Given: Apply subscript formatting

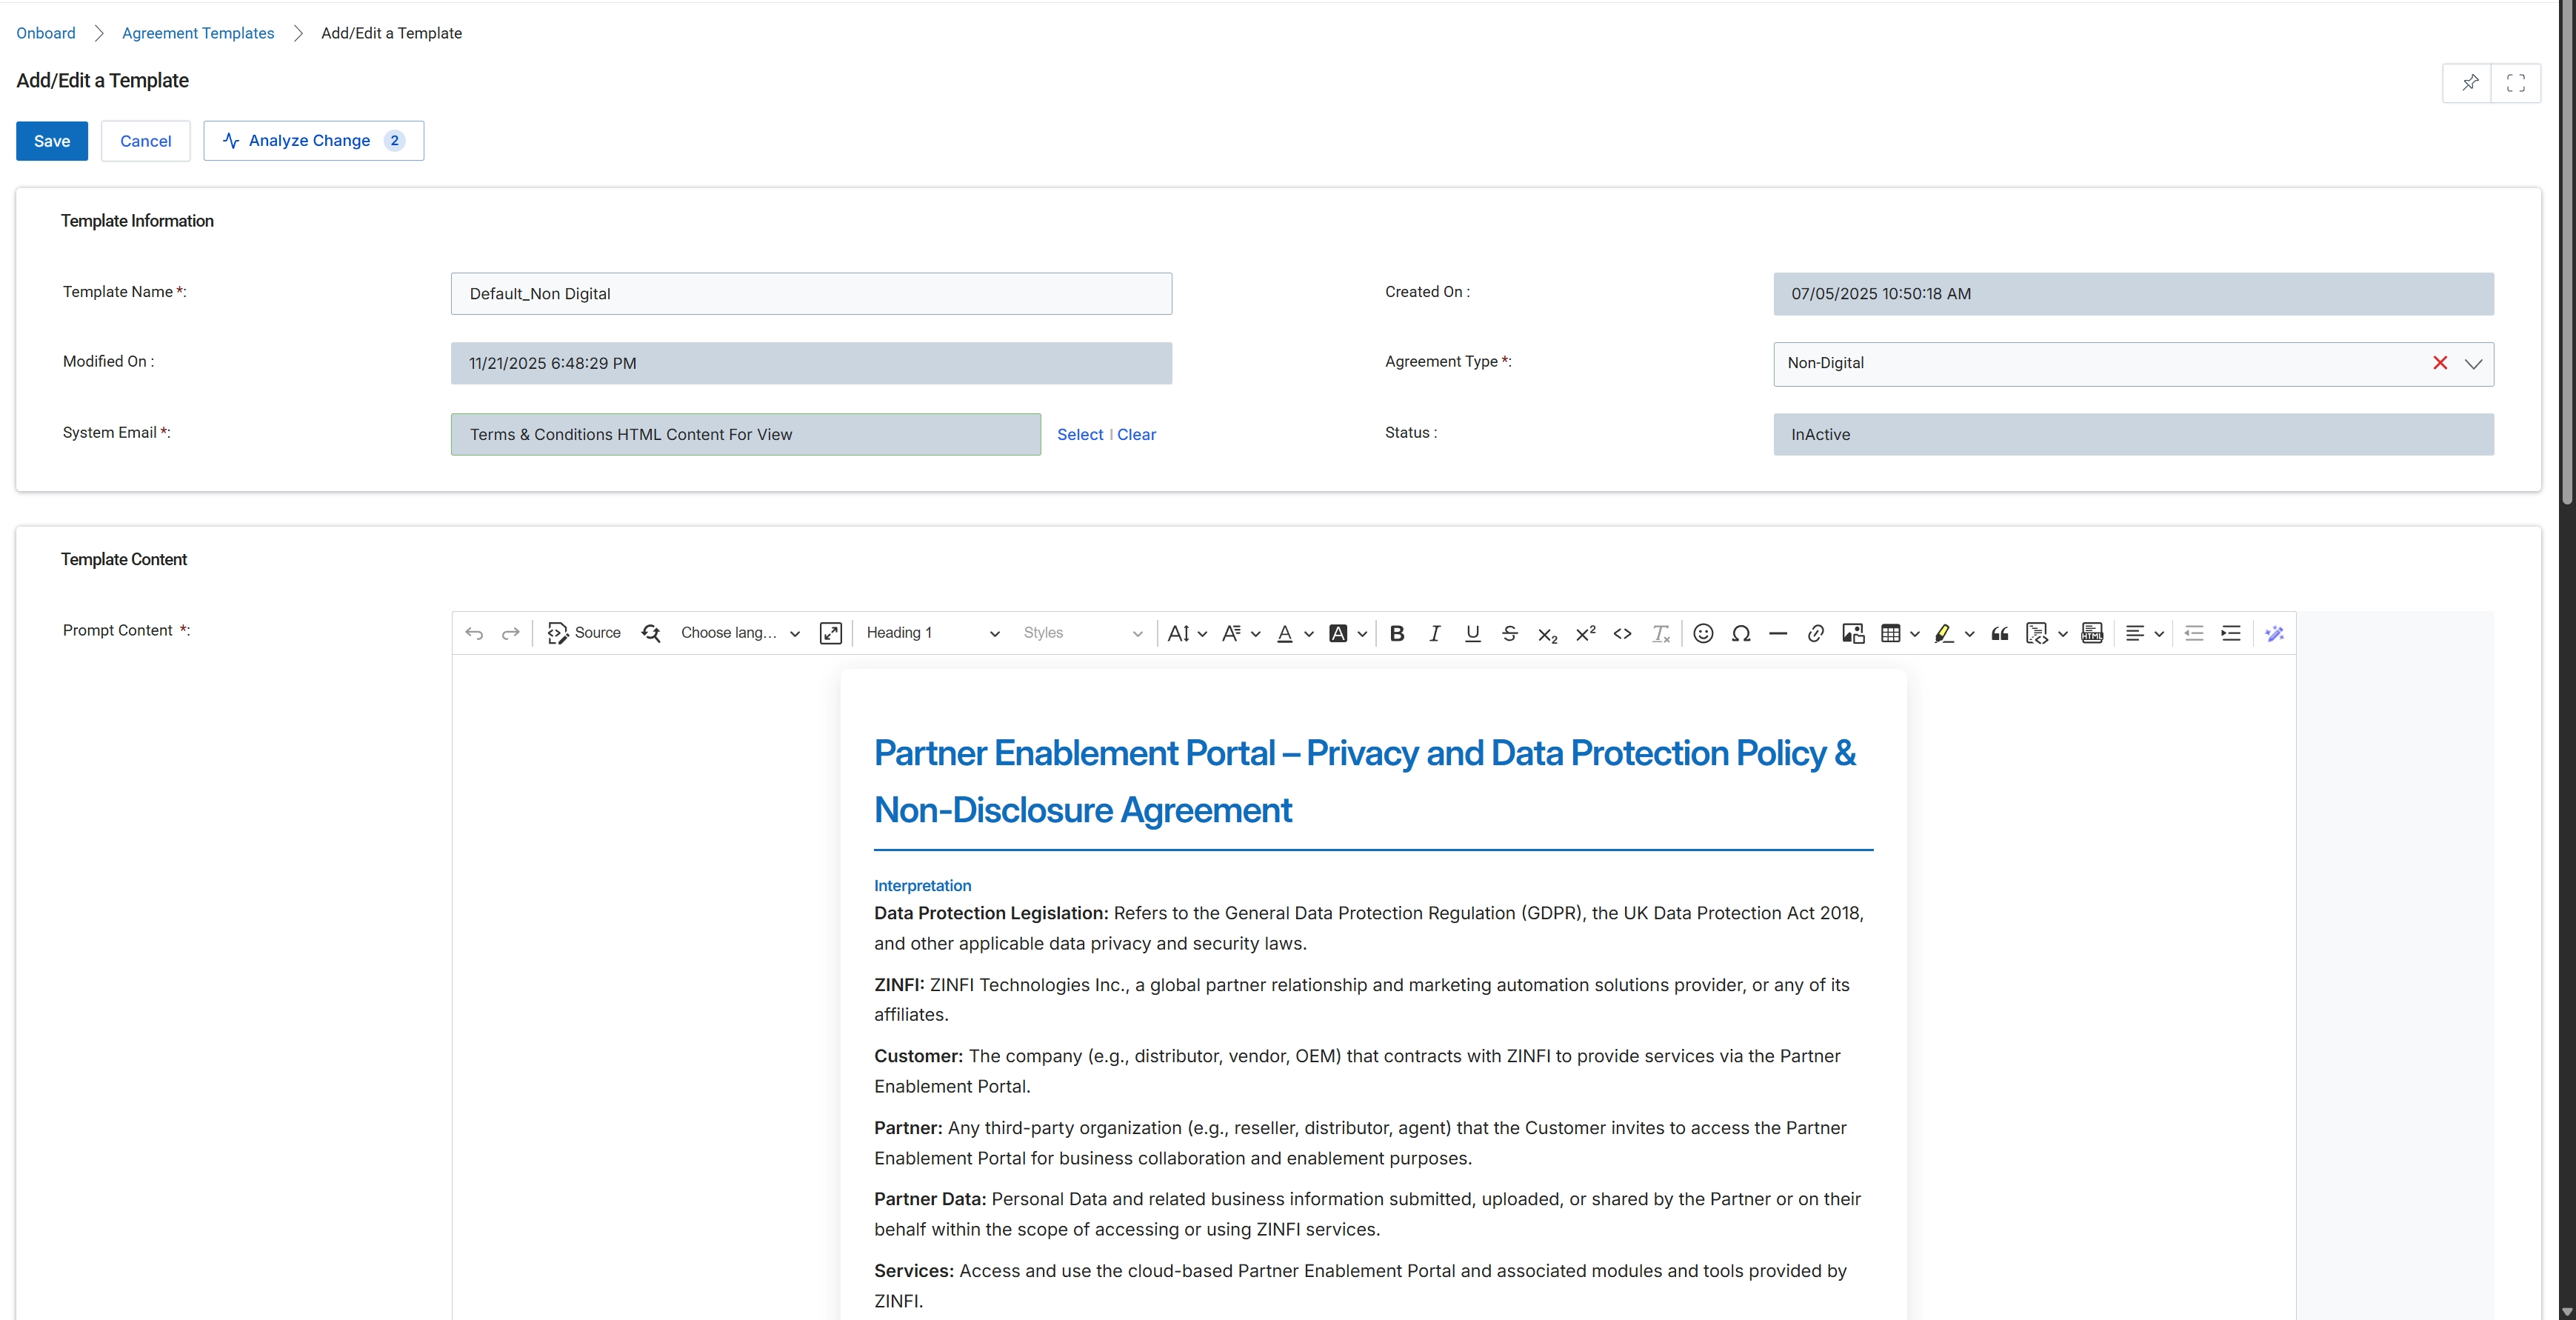Looking at the screenshot, I should click(x=1547, y=634).
